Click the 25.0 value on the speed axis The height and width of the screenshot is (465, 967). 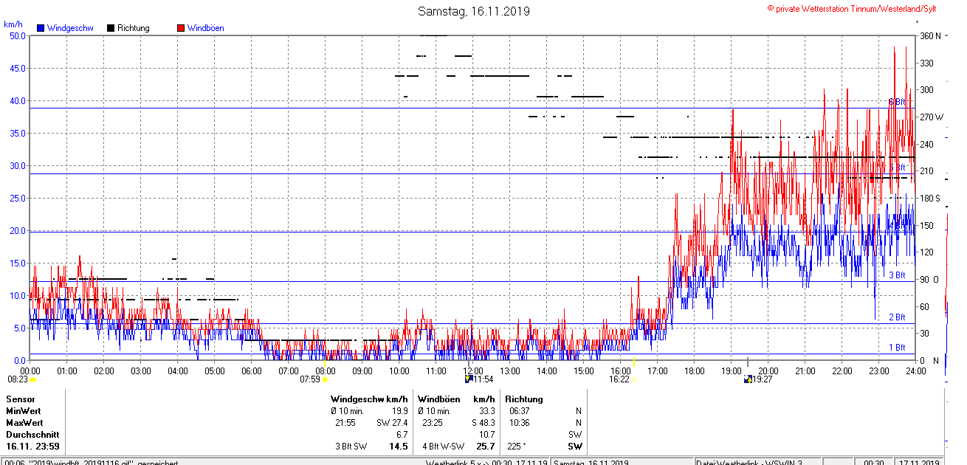18,198
